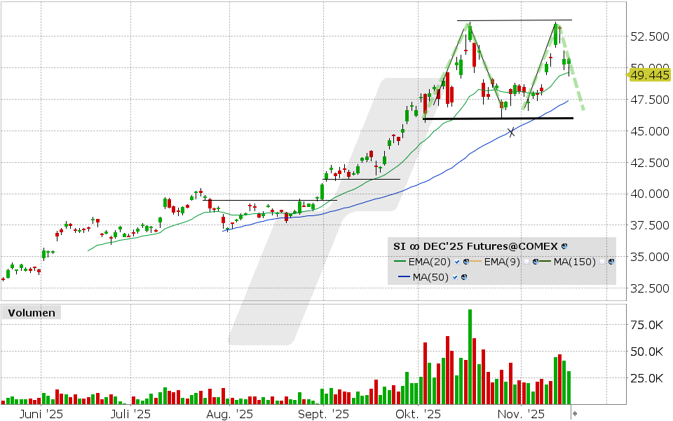
Task: Open the EMA(9) configuration icon
Action: point(535,262)
